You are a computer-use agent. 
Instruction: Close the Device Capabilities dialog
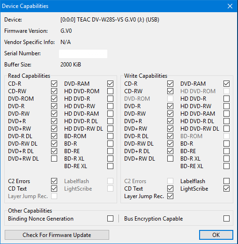(230, 6)
